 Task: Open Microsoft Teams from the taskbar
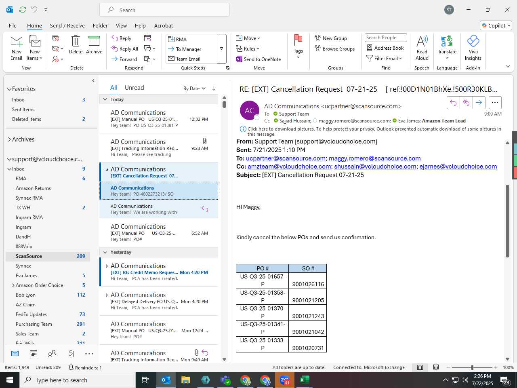click(x=225, y=380)
